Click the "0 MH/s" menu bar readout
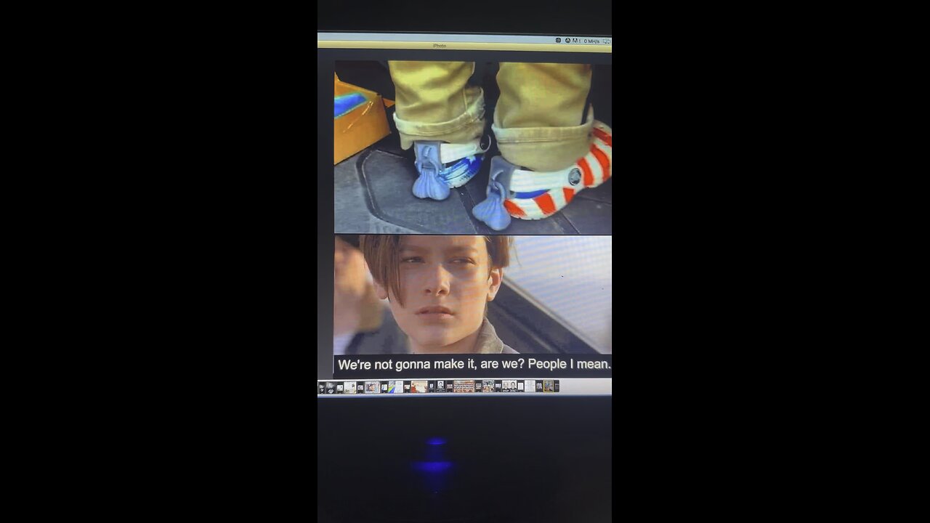 591,41
